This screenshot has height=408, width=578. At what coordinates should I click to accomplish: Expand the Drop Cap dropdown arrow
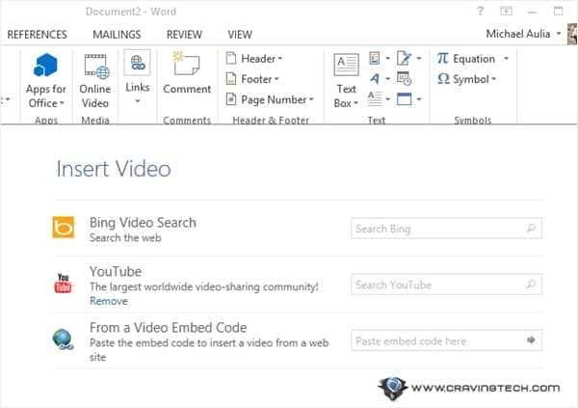[x=387, y=99]
